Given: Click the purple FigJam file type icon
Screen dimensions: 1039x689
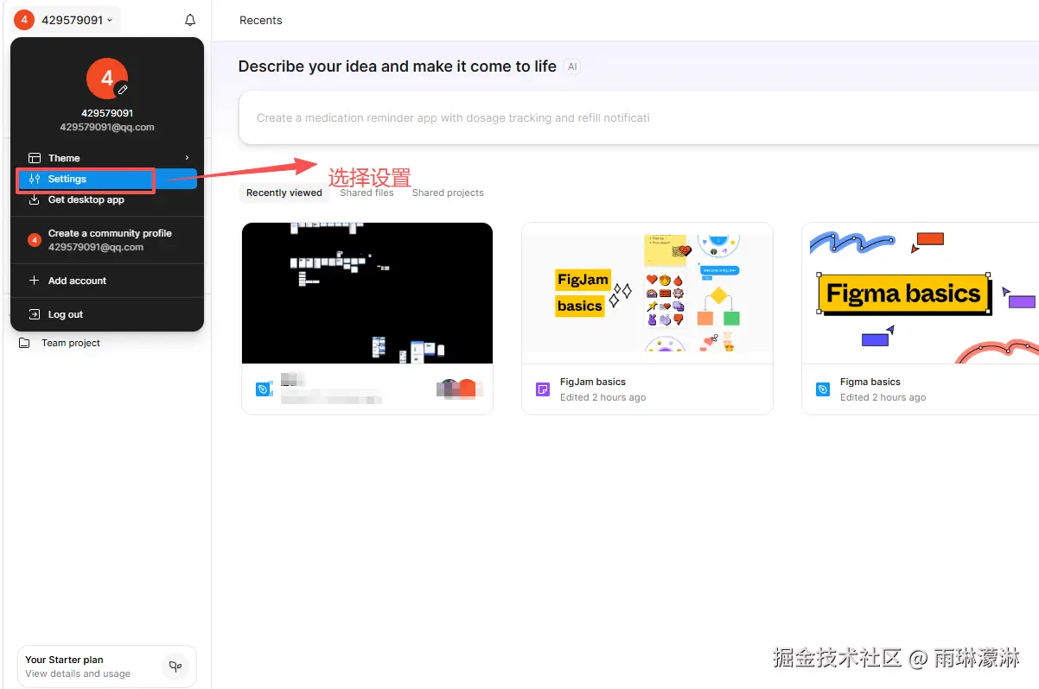Looking at the screenshot, I should pos(543,389).
